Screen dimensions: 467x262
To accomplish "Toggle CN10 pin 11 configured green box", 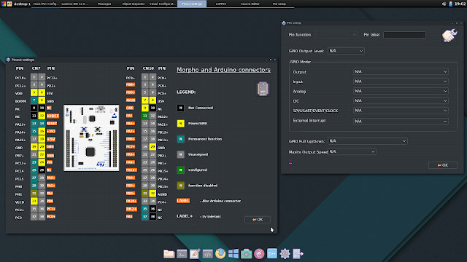I will (x=144, y=116).
